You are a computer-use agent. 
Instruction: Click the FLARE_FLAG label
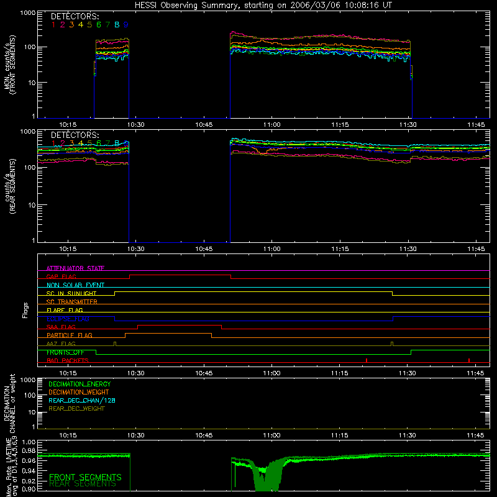tap(65, 310)
